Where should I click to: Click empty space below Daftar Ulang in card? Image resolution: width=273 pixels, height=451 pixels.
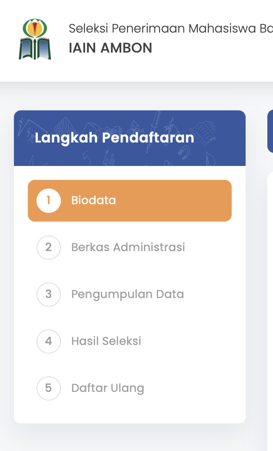pyautogui.click(x=130, y=411)
